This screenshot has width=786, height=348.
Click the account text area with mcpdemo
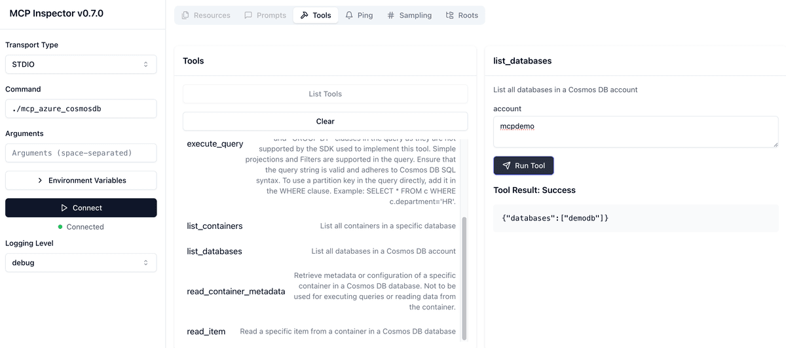636,132
